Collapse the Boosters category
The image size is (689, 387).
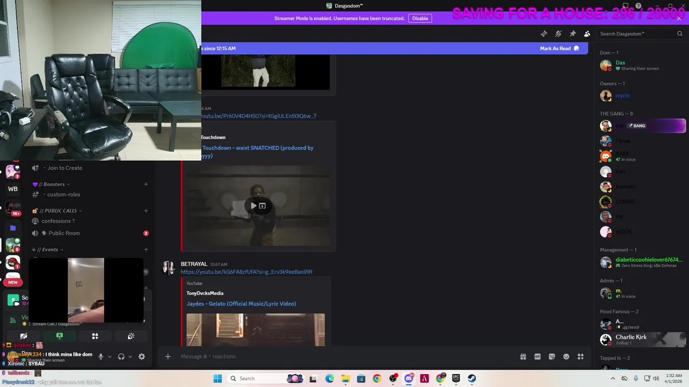[51, 184]
